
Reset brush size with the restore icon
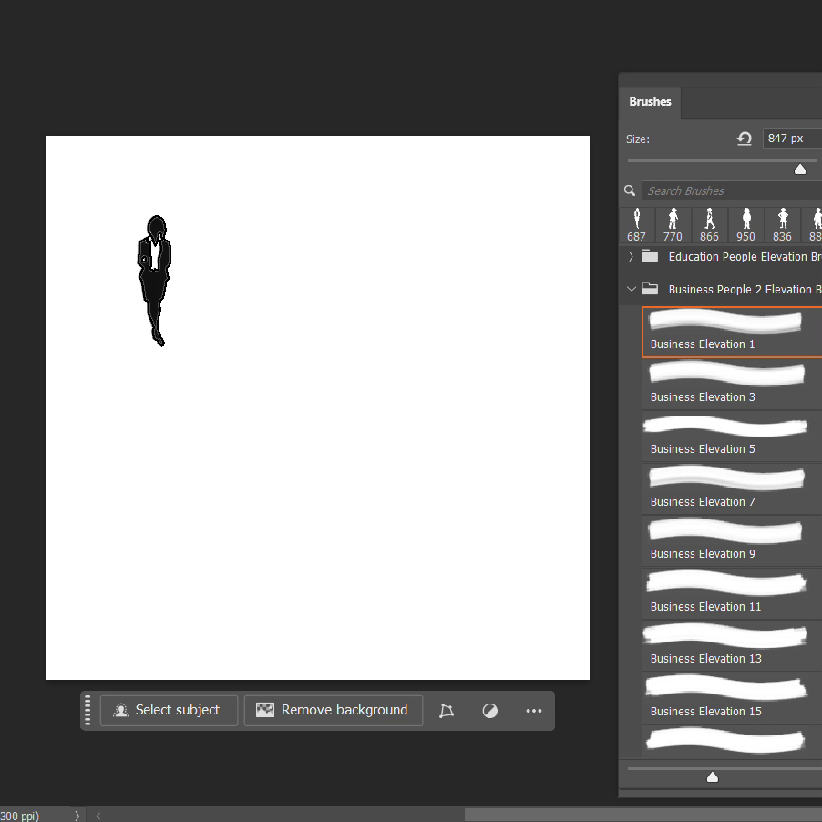click(745, 139)
